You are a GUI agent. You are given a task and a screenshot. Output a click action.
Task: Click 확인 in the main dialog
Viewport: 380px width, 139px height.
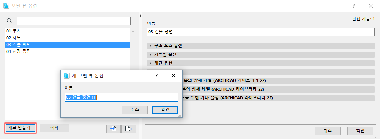point(360,131)
